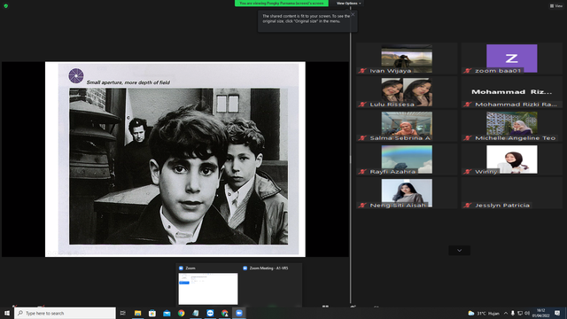The width and height of the screenshot is (567, 319).
Task: Select Neng Siti Aisah's video tile
Action: pyautogui.click(x=407, y=193)
